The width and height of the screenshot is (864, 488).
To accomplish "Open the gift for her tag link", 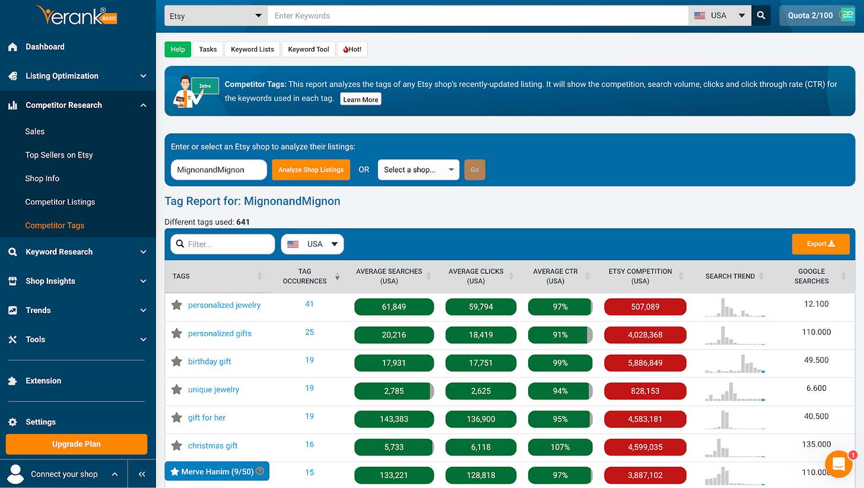I will pyautogui.click(x=207, y=418).
